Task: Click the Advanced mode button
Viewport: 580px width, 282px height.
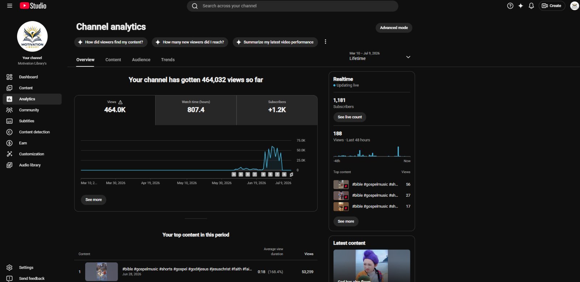Action: (x=394, y=28)
